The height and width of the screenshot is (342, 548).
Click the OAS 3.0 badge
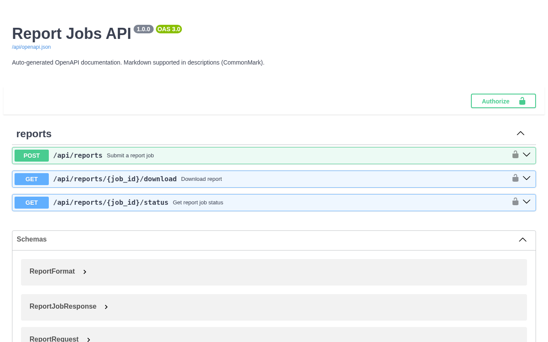click(169, 29)
